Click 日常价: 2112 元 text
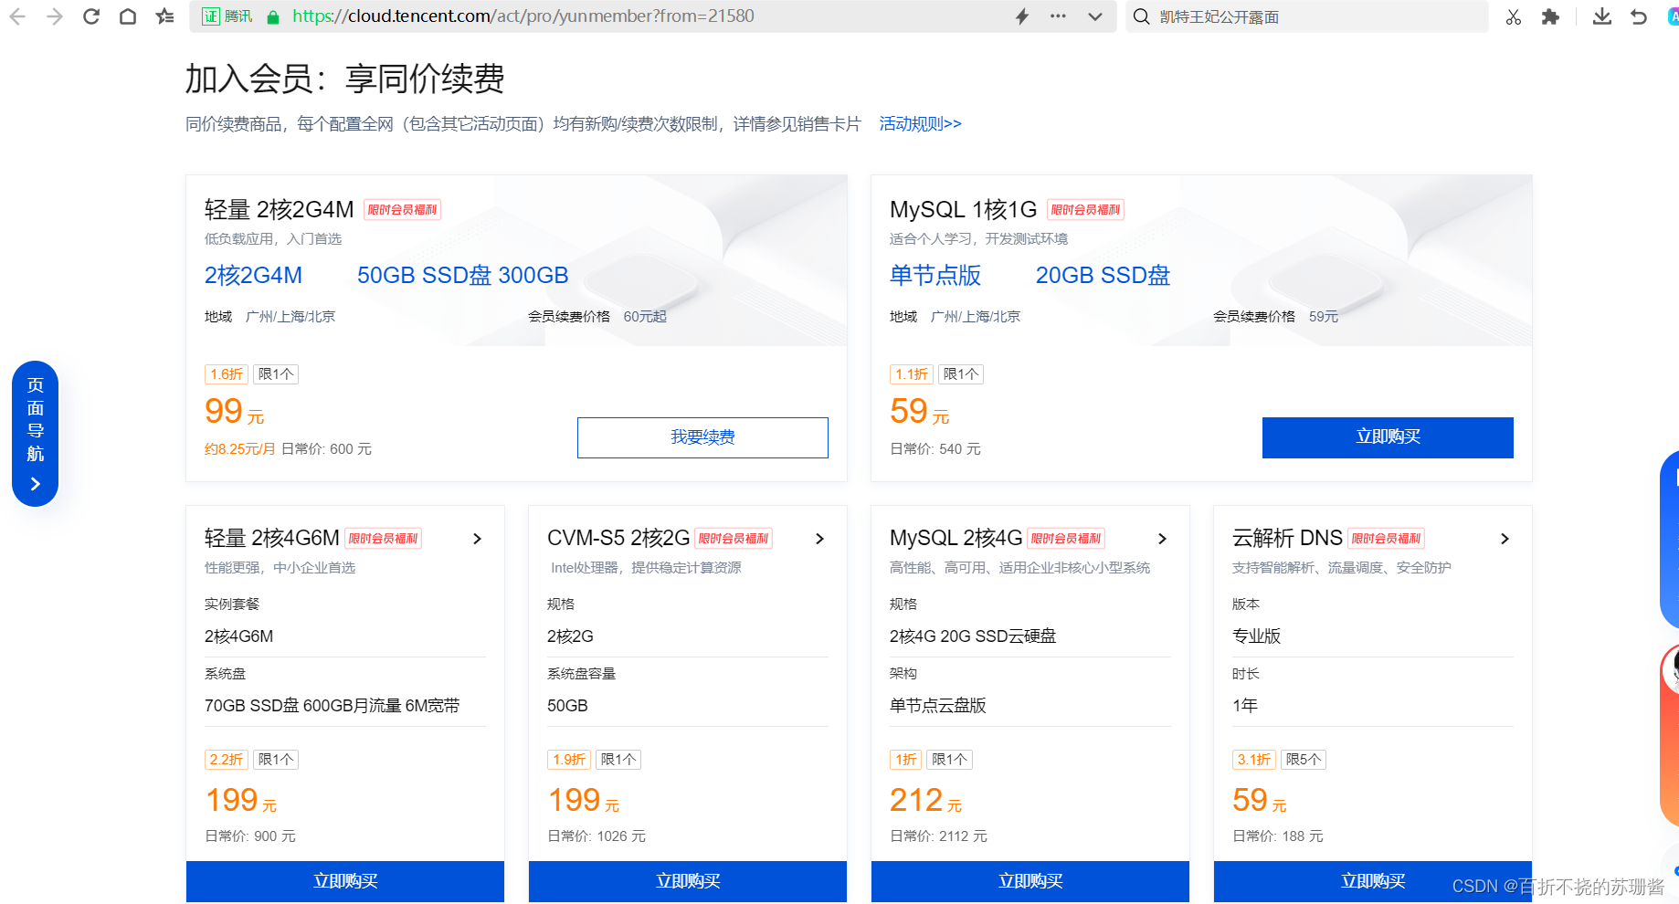This screenshot has height=904, width=1679. tap(938, 836)
